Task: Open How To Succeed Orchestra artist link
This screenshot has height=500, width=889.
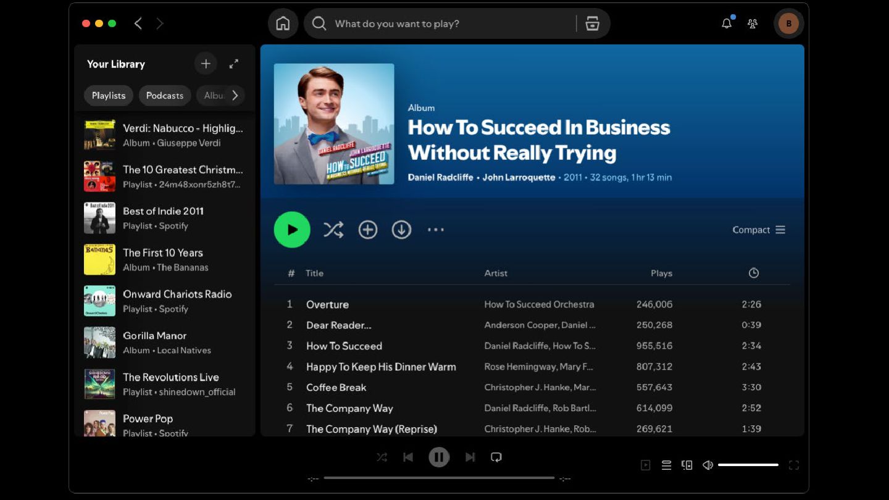Action: tap(539, 304)
